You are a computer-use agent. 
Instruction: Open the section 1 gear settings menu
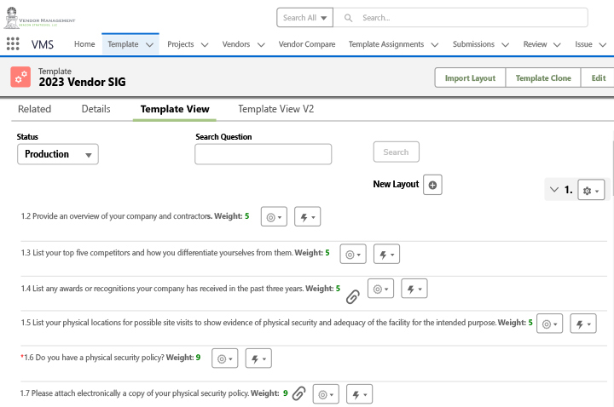tap(591, 191)
